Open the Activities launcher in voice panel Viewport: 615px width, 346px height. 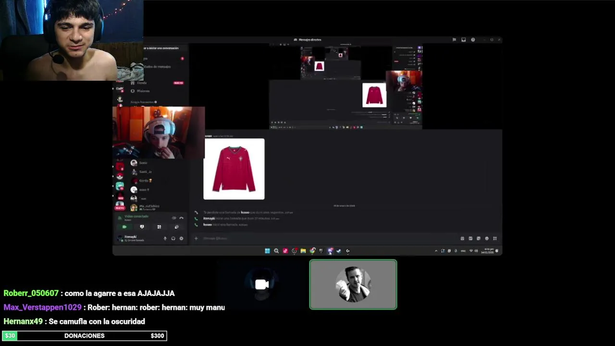click(159, 227)
